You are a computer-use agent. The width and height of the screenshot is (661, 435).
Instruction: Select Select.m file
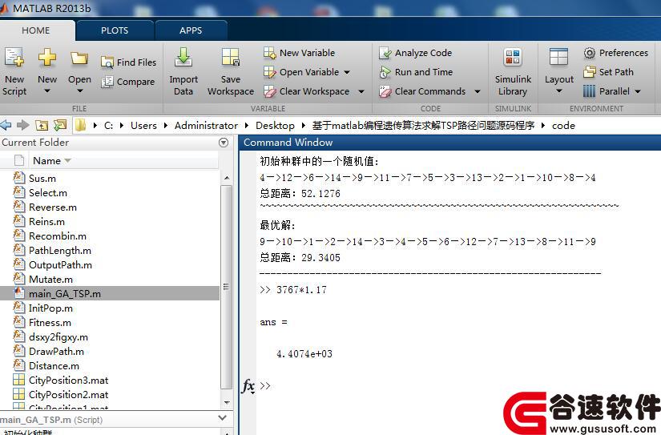click(47, 192)
